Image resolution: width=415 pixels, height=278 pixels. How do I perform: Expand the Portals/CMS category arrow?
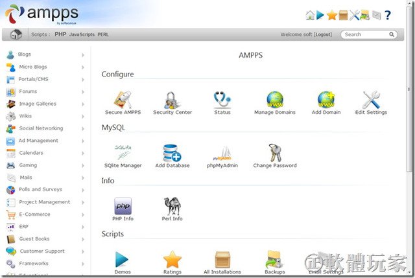tap(83, 80)
